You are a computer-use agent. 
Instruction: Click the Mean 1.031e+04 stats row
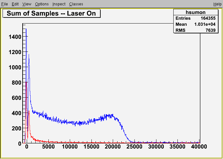(196, 24)
